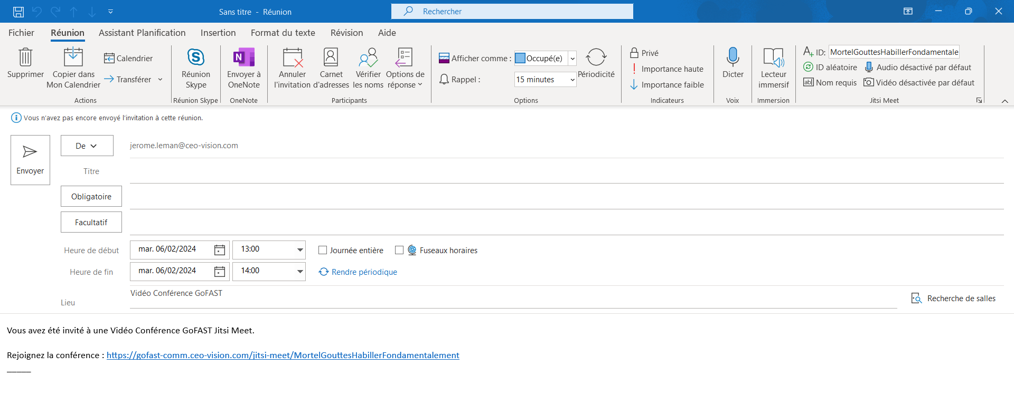Click the Save icon in title bar
Image resolution: width=1014 pixels, height=404 pixels.
pos(18,12)
